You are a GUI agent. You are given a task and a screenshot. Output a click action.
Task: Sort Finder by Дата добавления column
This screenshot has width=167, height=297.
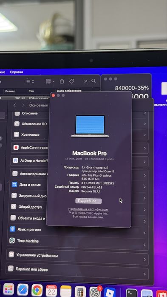pos(69,91)
